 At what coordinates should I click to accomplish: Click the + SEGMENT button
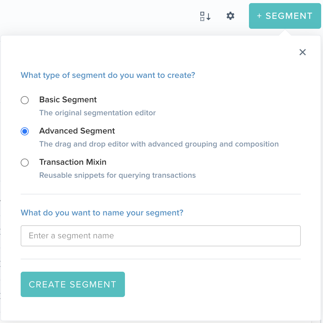pyautogui.click(x=284, y=16)
